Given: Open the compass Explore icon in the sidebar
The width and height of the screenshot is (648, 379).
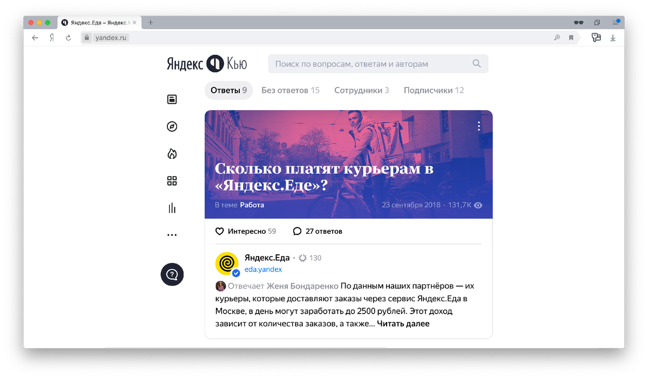Looking at the screenshot, I should point(172,126).
